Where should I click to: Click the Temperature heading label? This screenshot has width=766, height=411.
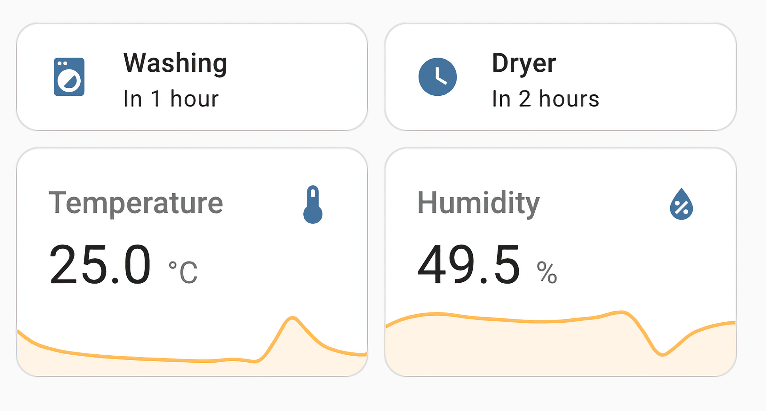136,204
